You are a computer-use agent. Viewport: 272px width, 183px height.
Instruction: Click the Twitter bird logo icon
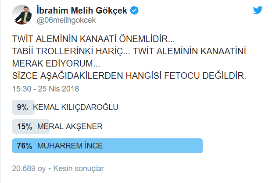coord(258,10)
